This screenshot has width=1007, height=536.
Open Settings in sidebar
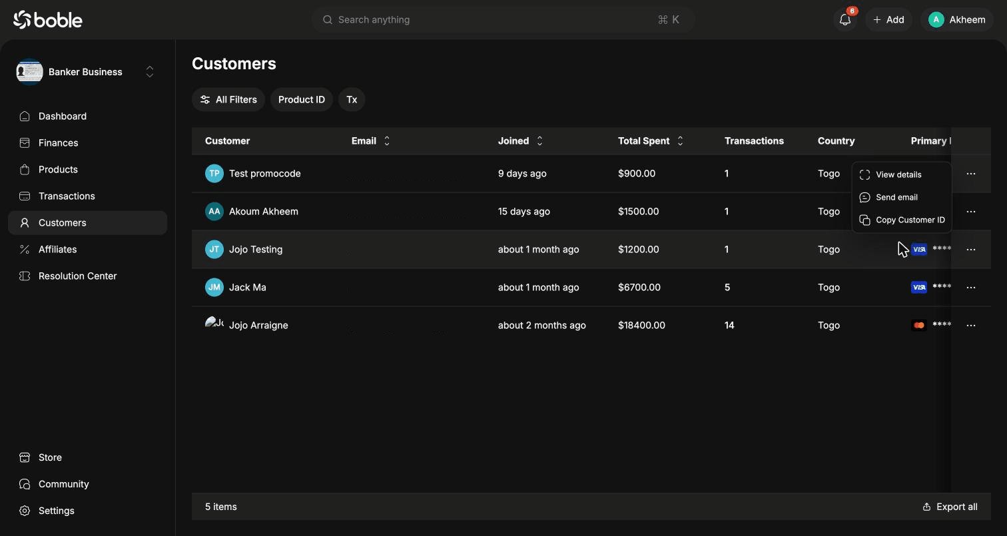point(87,511)
